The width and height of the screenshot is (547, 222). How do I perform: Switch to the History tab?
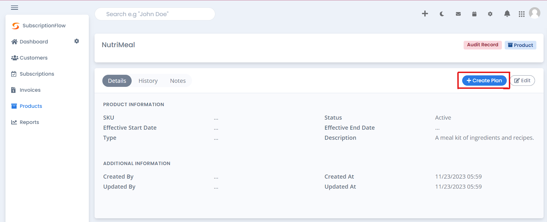coord(148,81)
